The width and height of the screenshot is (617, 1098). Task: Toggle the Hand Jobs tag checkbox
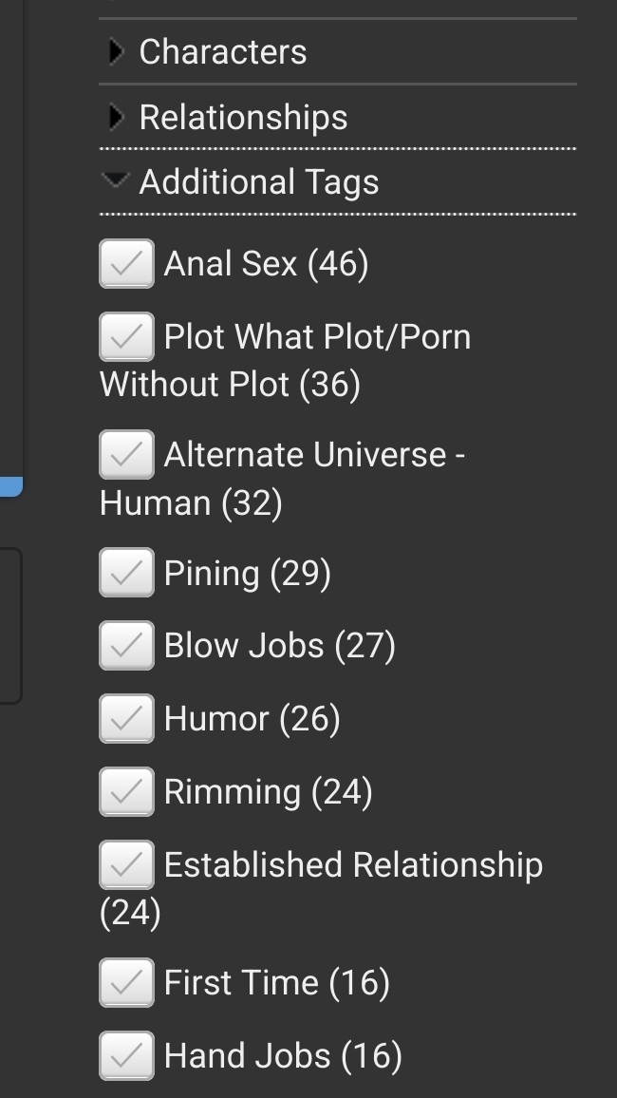[x=126, y=1055]
